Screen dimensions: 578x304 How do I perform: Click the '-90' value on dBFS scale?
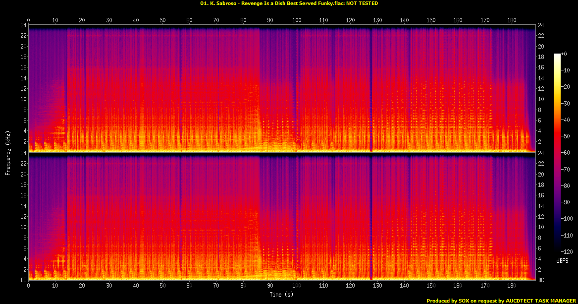pyautogui.click(x=566, y=202)
